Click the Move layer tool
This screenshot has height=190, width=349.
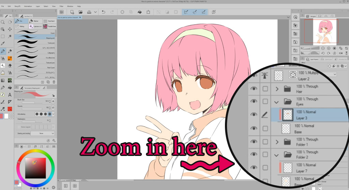point(10,29)
